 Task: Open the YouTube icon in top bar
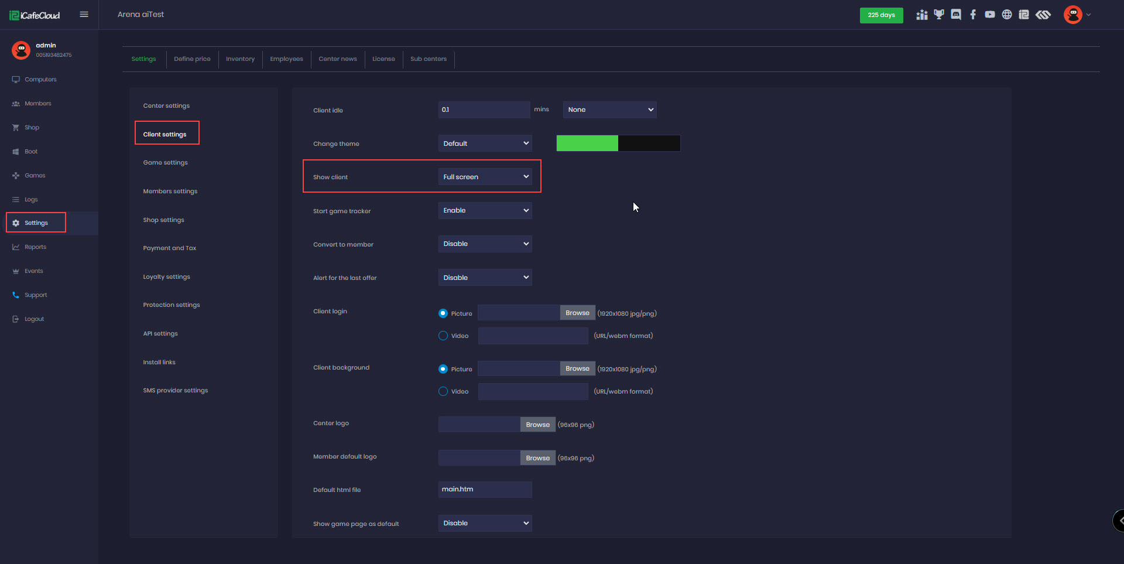point(990,15)
